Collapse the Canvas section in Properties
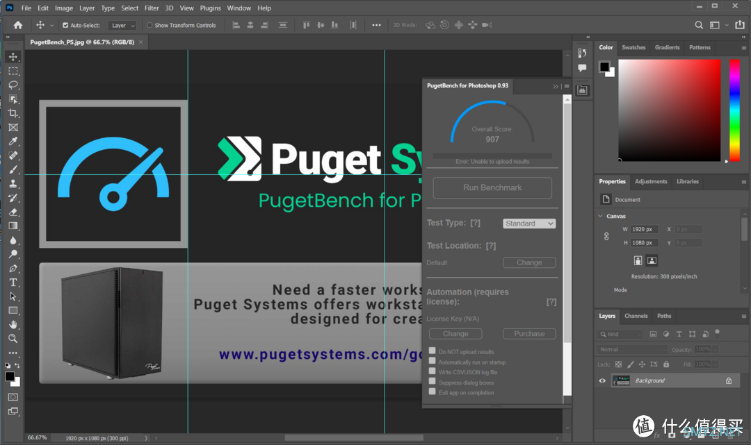This screenshot has height=445, width=751. coord(601,216)
